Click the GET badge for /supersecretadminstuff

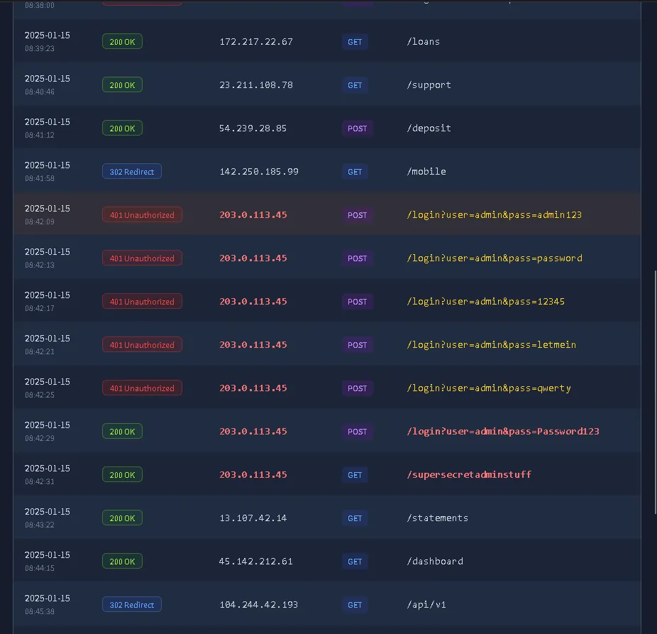pos(355,475)
